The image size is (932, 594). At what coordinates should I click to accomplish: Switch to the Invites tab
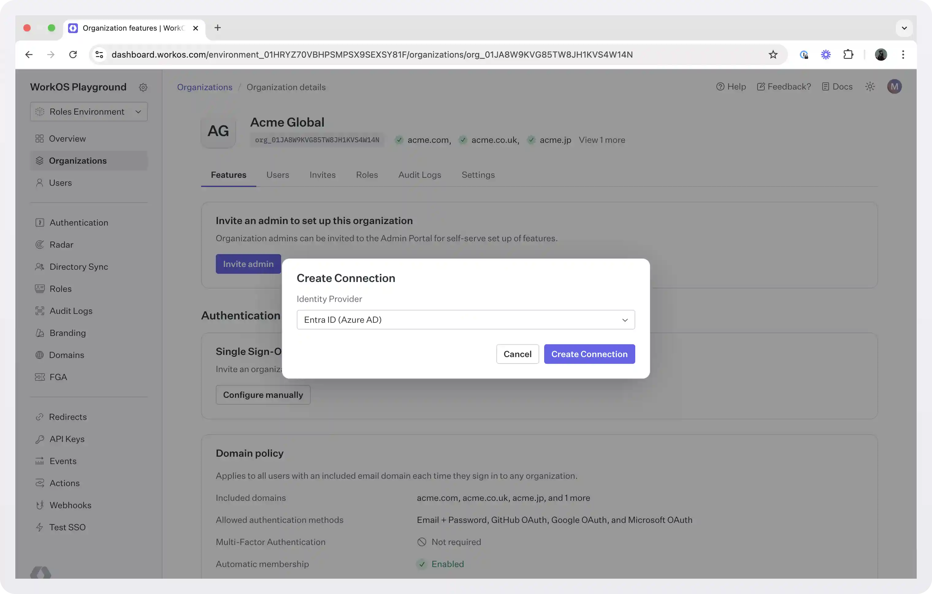pos(323,175)
